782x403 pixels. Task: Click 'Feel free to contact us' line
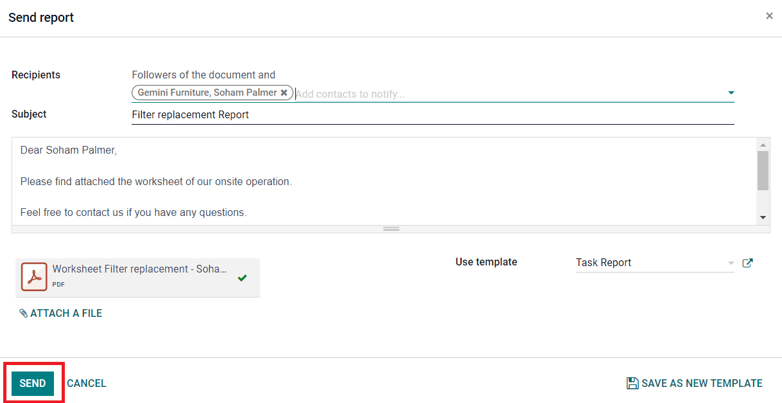pos(134,212)
